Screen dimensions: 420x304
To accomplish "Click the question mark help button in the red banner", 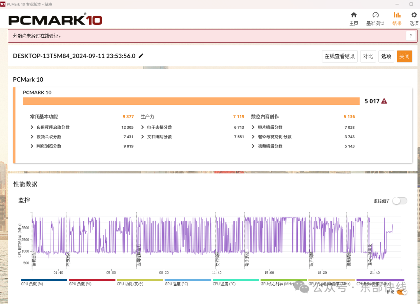I will tap(411, 36).
